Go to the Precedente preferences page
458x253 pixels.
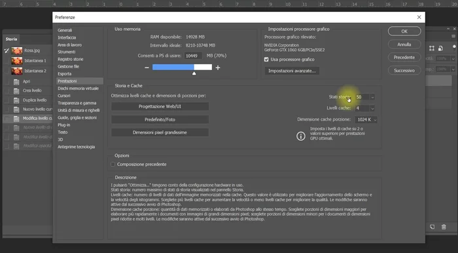(404, 57)
